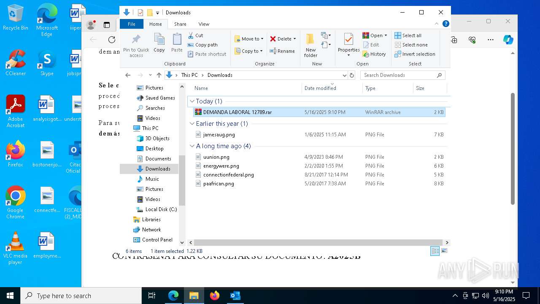540x304 pixels.
Task: Open recent locations dropdown arrow
Action: (x=150, y=75)
